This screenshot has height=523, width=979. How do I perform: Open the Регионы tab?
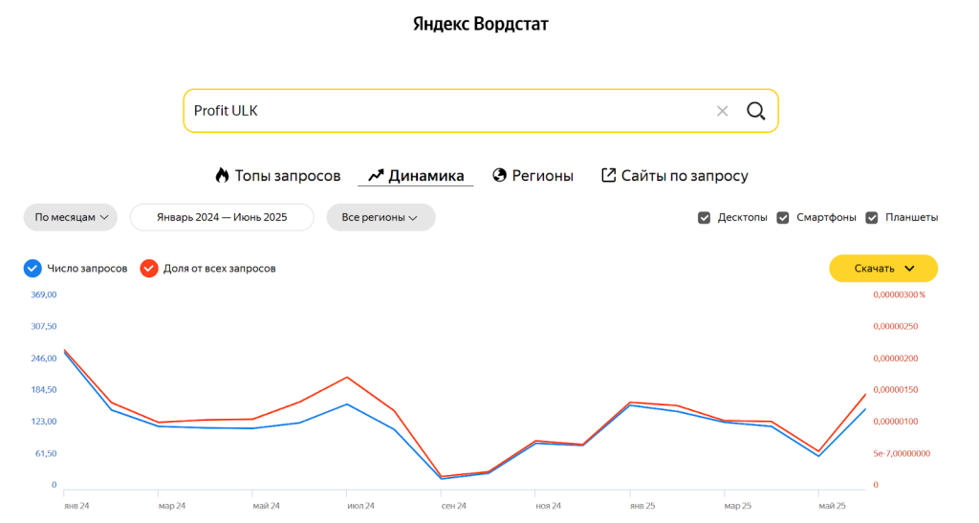pyautogui.click(x=542, y=176)
